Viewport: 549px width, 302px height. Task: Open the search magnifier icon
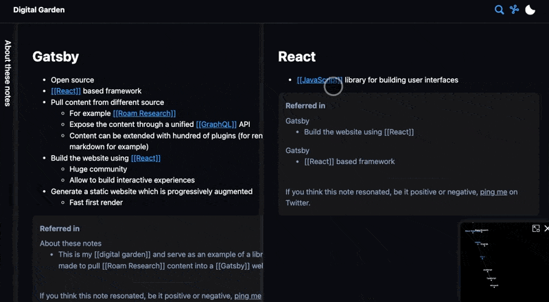click(x=499, y=10)
